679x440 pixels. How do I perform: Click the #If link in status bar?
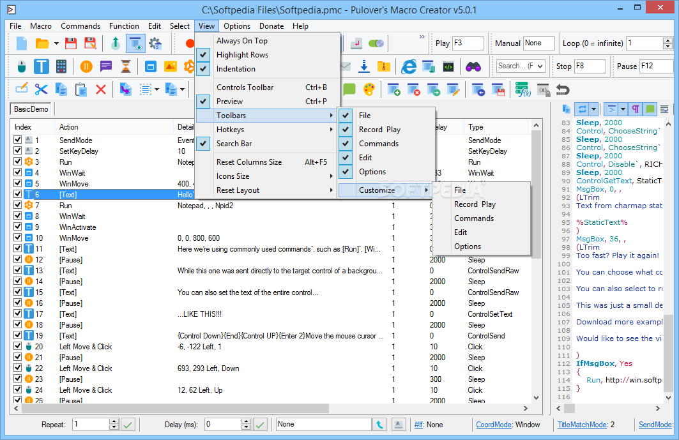click(x=418, y=425)
